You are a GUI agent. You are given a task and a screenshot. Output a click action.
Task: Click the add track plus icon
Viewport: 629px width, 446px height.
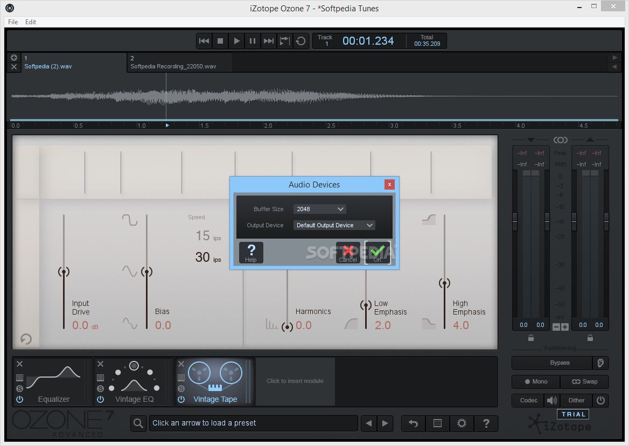(x=13, y=57)
